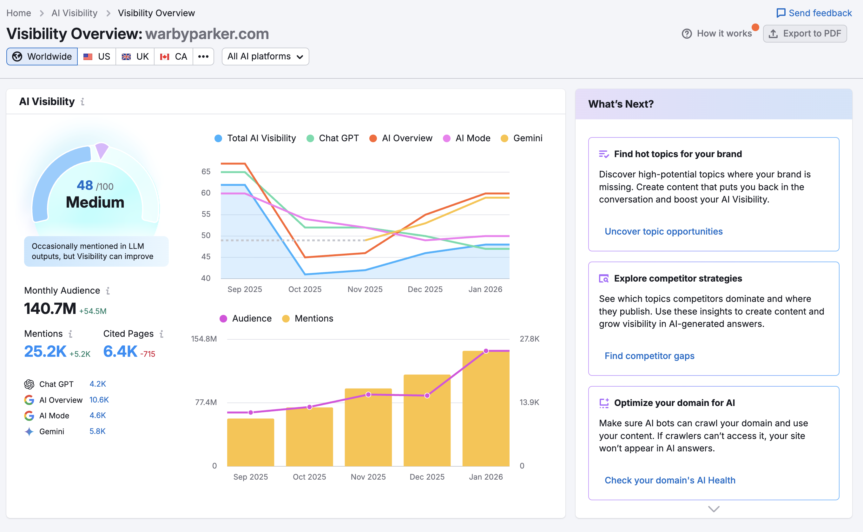The image size is (863, 532).
Task: Select the US region tab
Action: point(97,57)
